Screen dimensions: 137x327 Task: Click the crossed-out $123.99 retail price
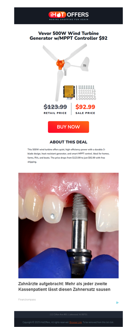coord(55,107)
